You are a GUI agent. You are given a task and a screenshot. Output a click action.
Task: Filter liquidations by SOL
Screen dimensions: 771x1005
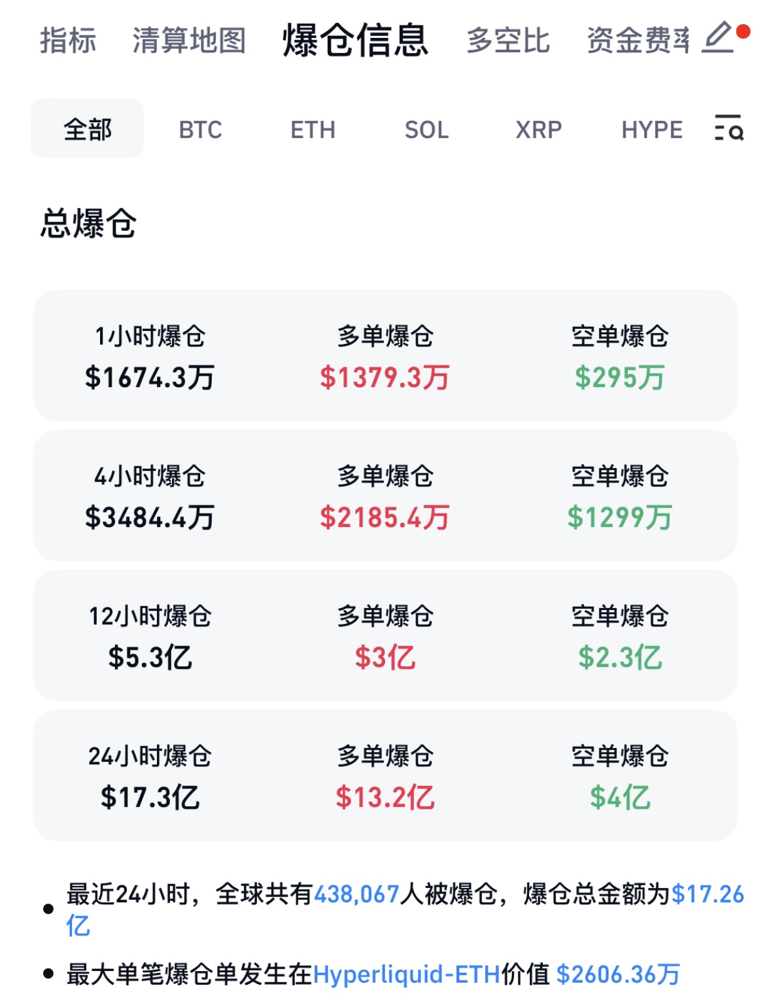click(x=426, y=130)
